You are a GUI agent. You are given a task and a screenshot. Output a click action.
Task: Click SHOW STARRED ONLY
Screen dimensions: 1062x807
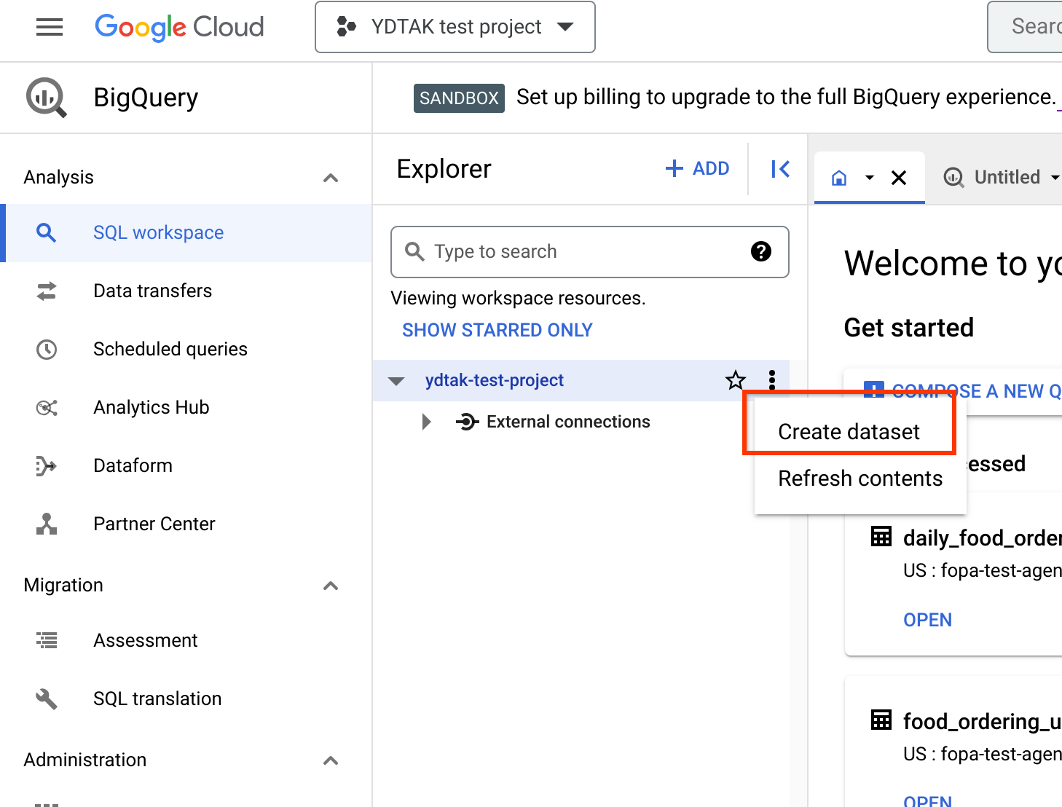click(497, 330)
